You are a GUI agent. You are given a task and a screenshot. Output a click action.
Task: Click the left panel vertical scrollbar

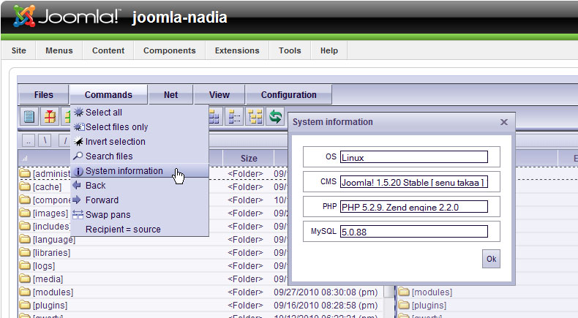click(x=389, y=301)
